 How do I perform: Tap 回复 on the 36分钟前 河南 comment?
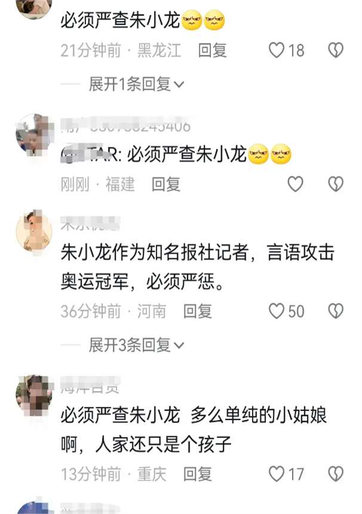point(198,311)
